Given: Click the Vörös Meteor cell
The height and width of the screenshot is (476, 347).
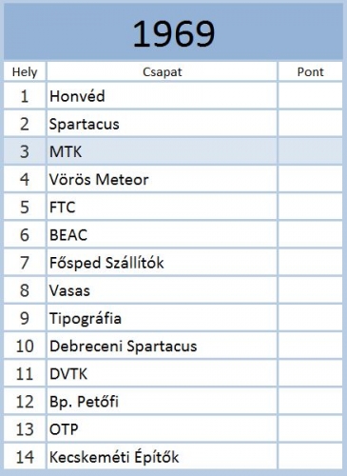Looking at the screenshot, I should tap(162, 179).
